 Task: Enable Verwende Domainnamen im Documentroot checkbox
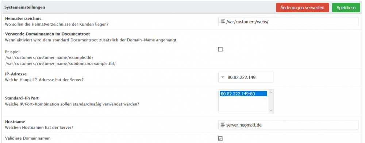click(220, 49)
